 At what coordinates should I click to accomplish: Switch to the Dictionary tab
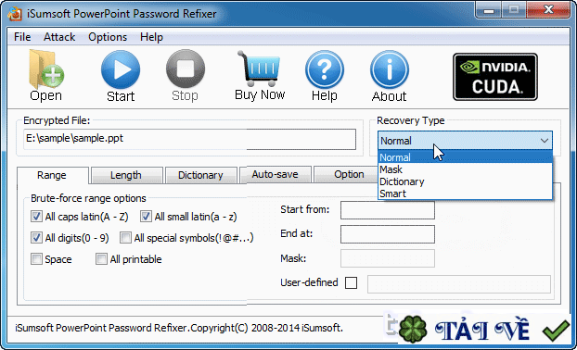coord(200,175)
